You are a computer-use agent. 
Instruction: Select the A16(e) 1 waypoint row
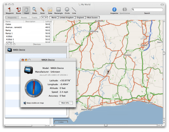click(x=27, y=39)
